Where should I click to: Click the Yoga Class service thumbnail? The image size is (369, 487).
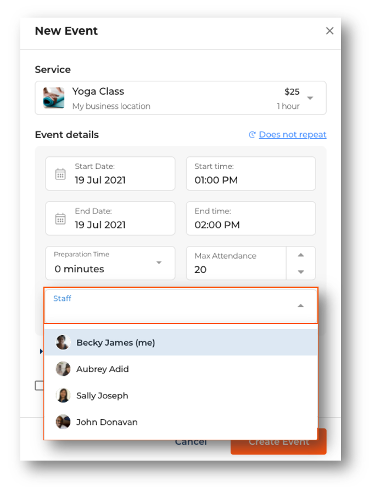click(54, 98)
